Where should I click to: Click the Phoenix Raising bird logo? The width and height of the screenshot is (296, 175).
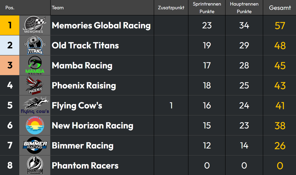coord(35,85)
